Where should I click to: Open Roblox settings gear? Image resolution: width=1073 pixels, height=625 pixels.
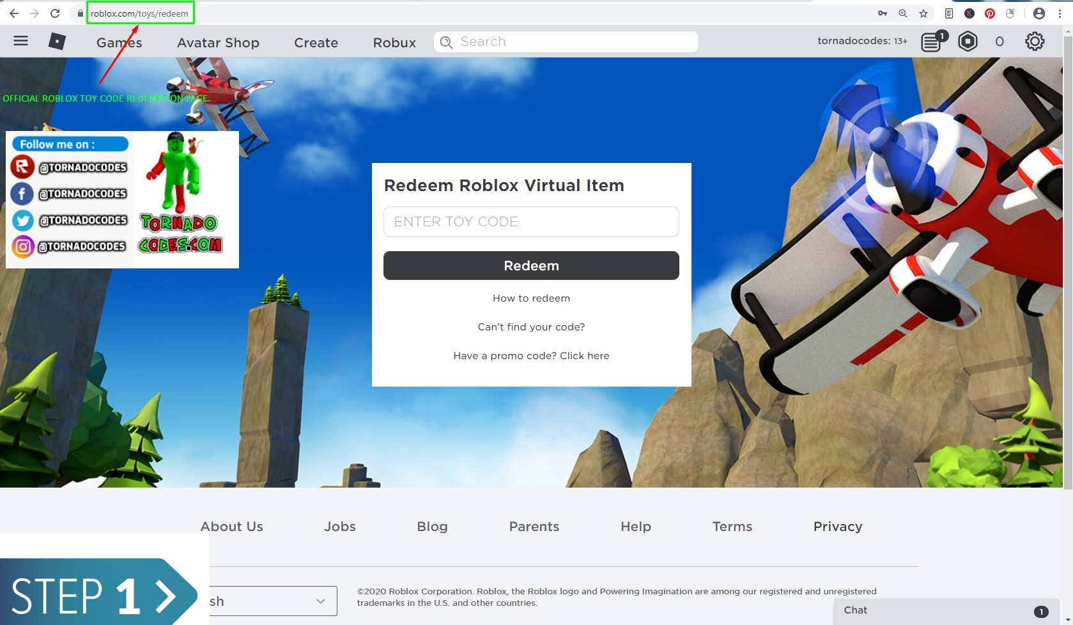[1035, 42]
